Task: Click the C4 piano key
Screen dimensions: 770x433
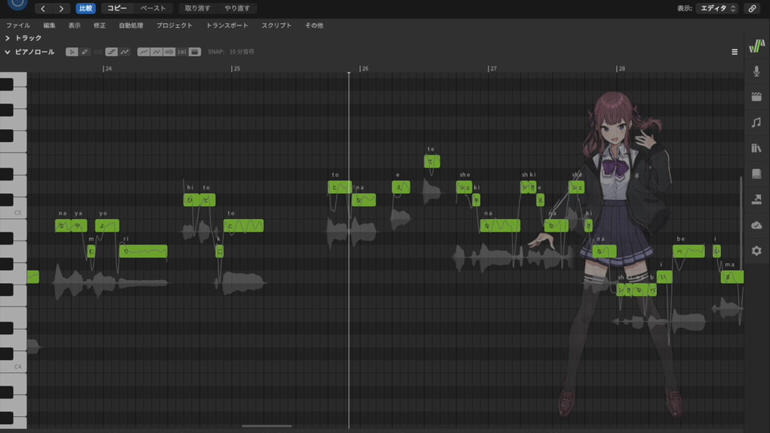Action: tap(14, 366)
